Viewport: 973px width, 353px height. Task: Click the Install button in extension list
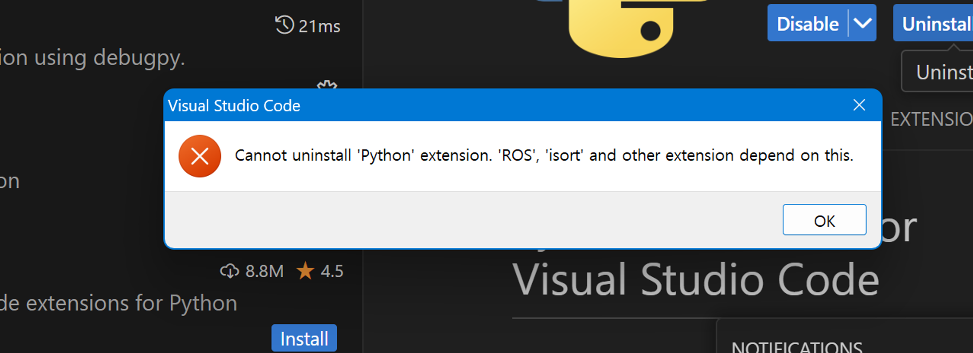tap(304, 338)
